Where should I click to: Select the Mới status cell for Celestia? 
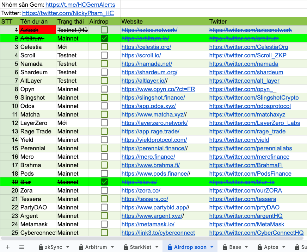point(72,47)
